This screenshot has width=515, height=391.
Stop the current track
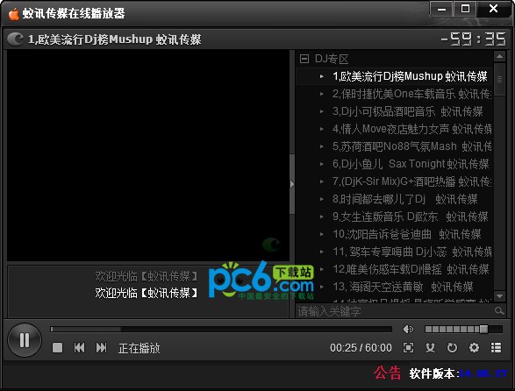[x=58, y=348]
